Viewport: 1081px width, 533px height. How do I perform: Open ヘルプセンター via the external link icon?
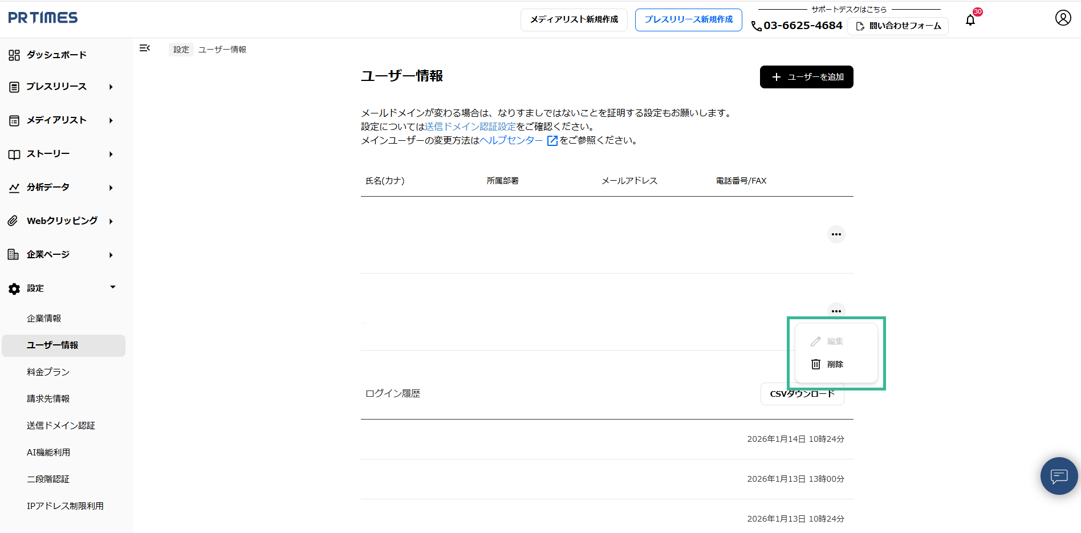point(552,141)
